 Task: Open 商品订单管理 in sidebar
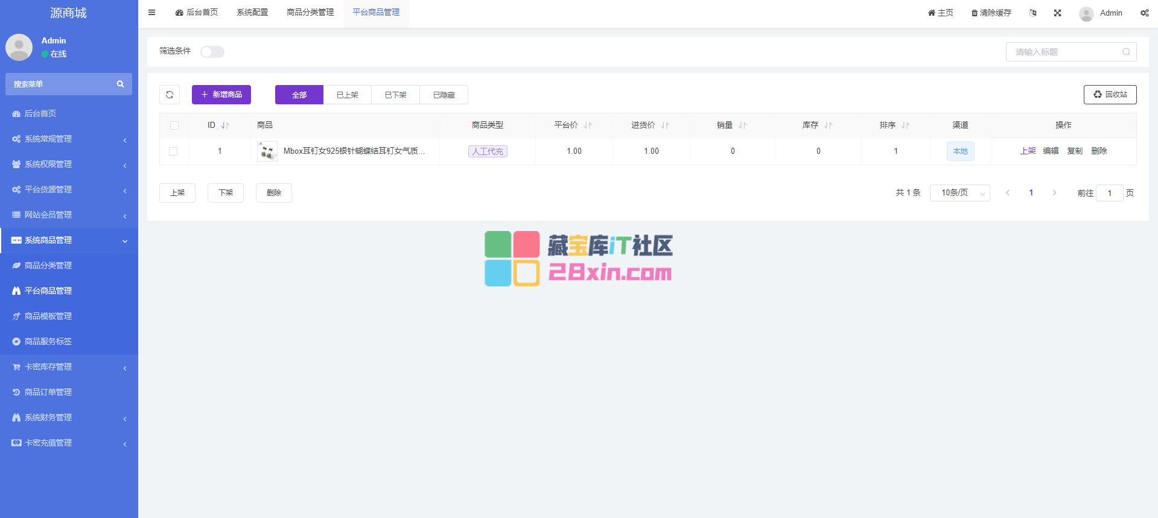pos(69,392)
